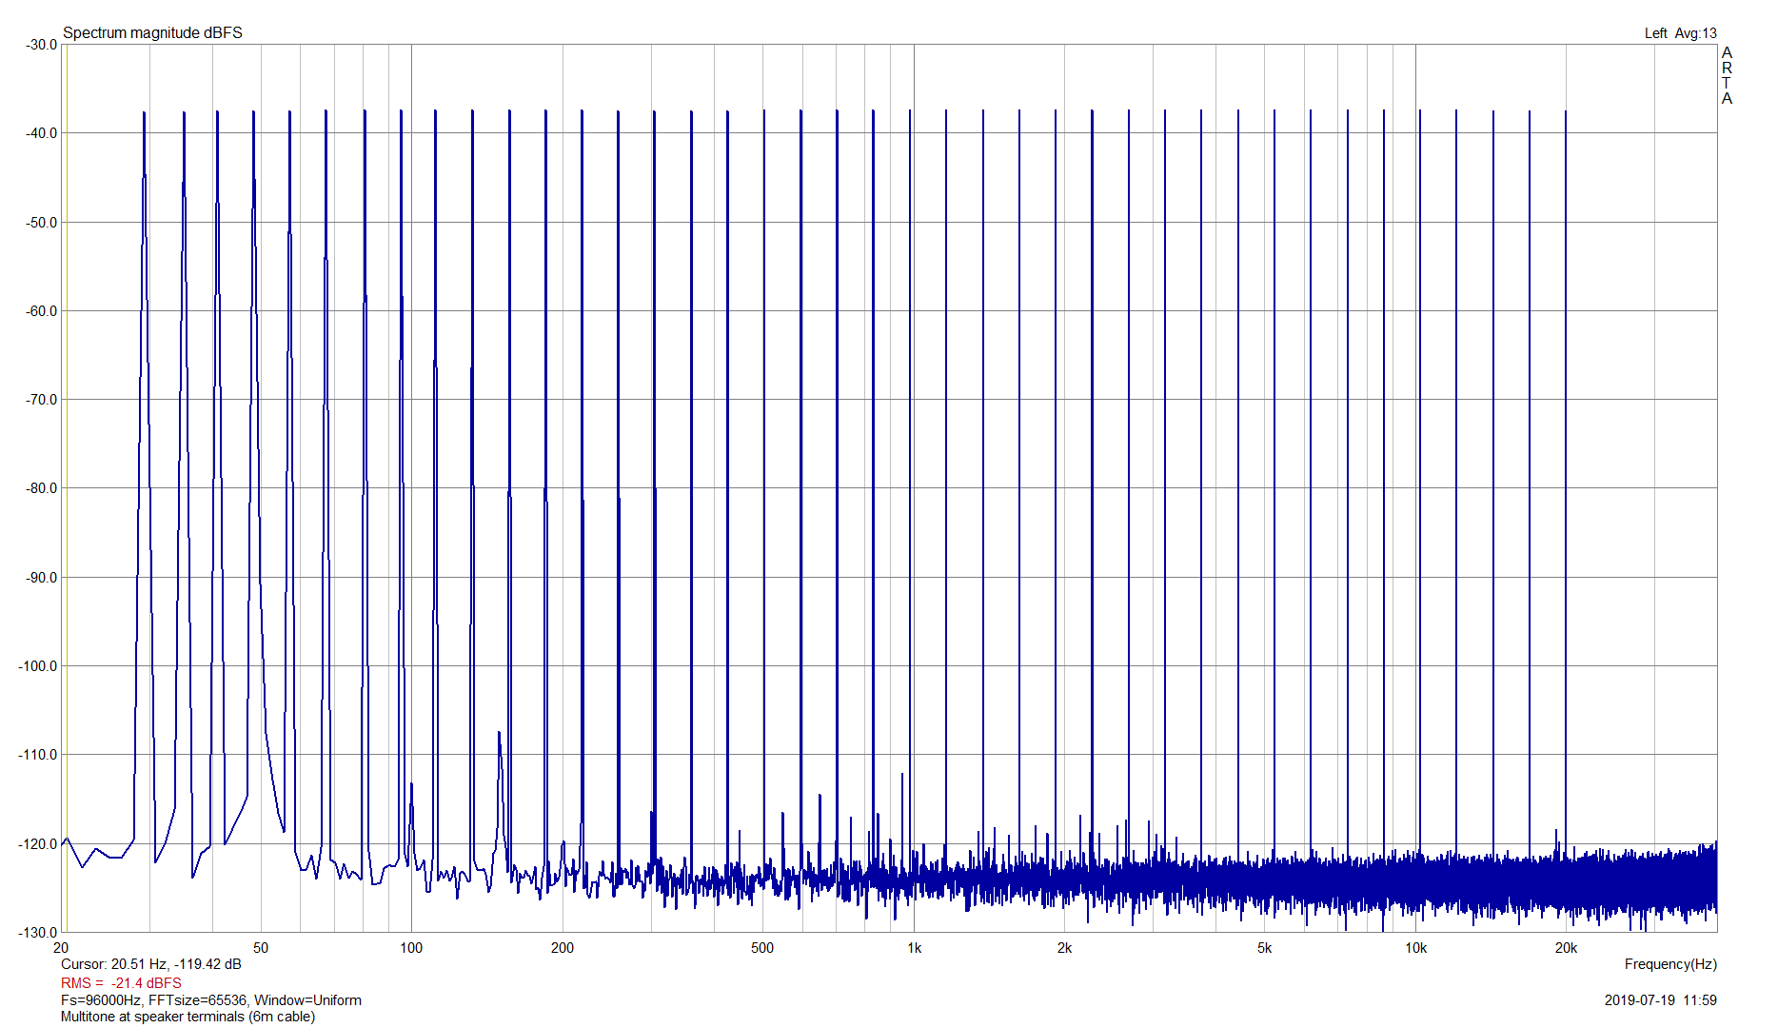Click the '-70.0' y-axis label
The width and height of the screenshot is (1778, 1028).
tap(41, 400)
